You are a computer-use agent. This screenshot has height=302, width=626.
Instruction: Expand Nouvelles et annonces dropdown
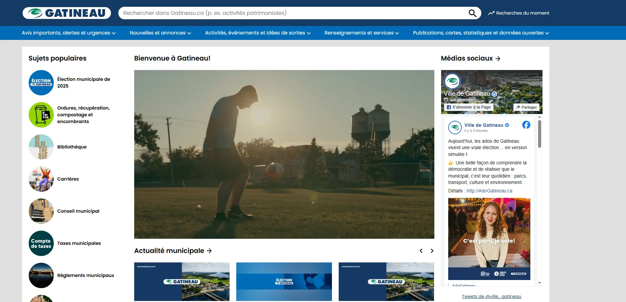[160, 33]
